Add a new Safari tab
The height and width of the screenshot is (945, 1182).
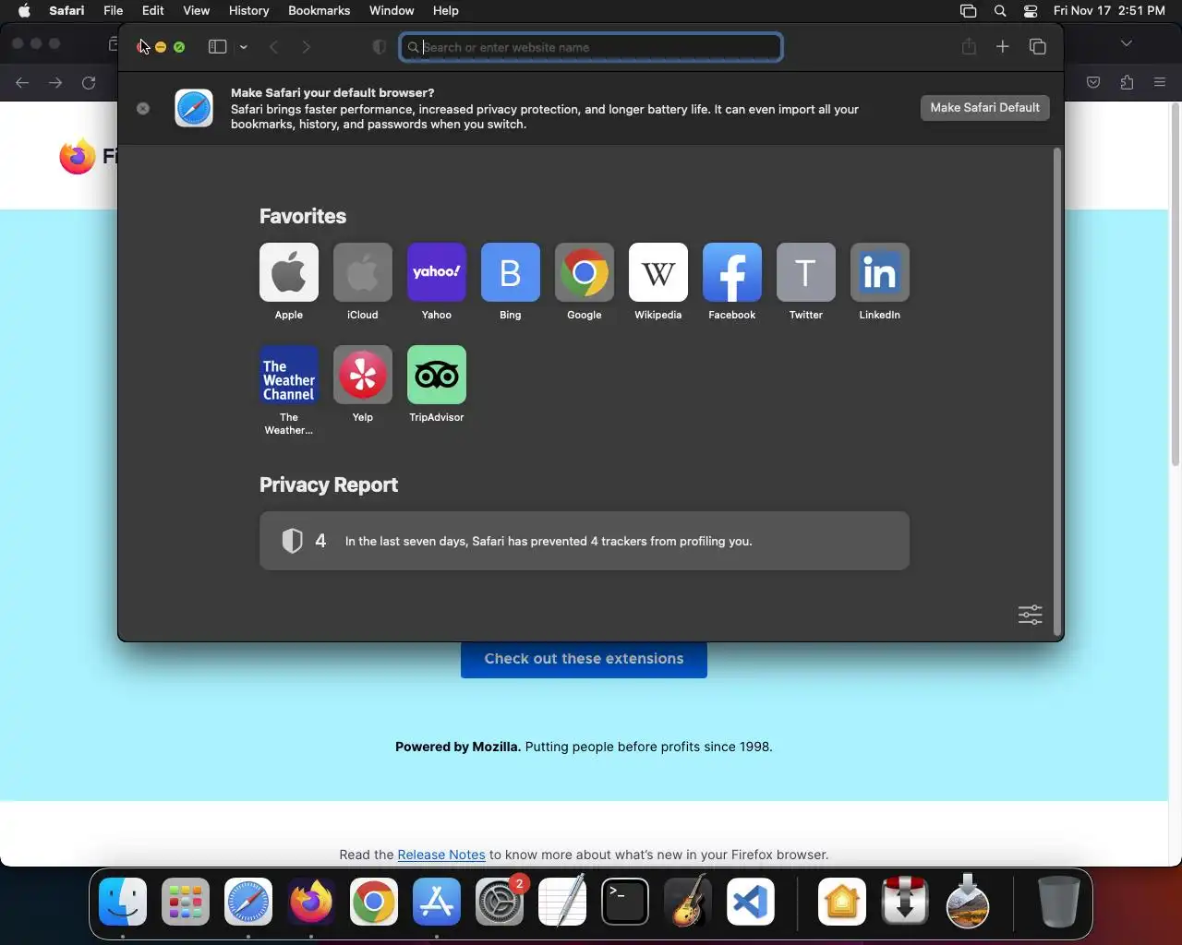(x=1003, y=46)
